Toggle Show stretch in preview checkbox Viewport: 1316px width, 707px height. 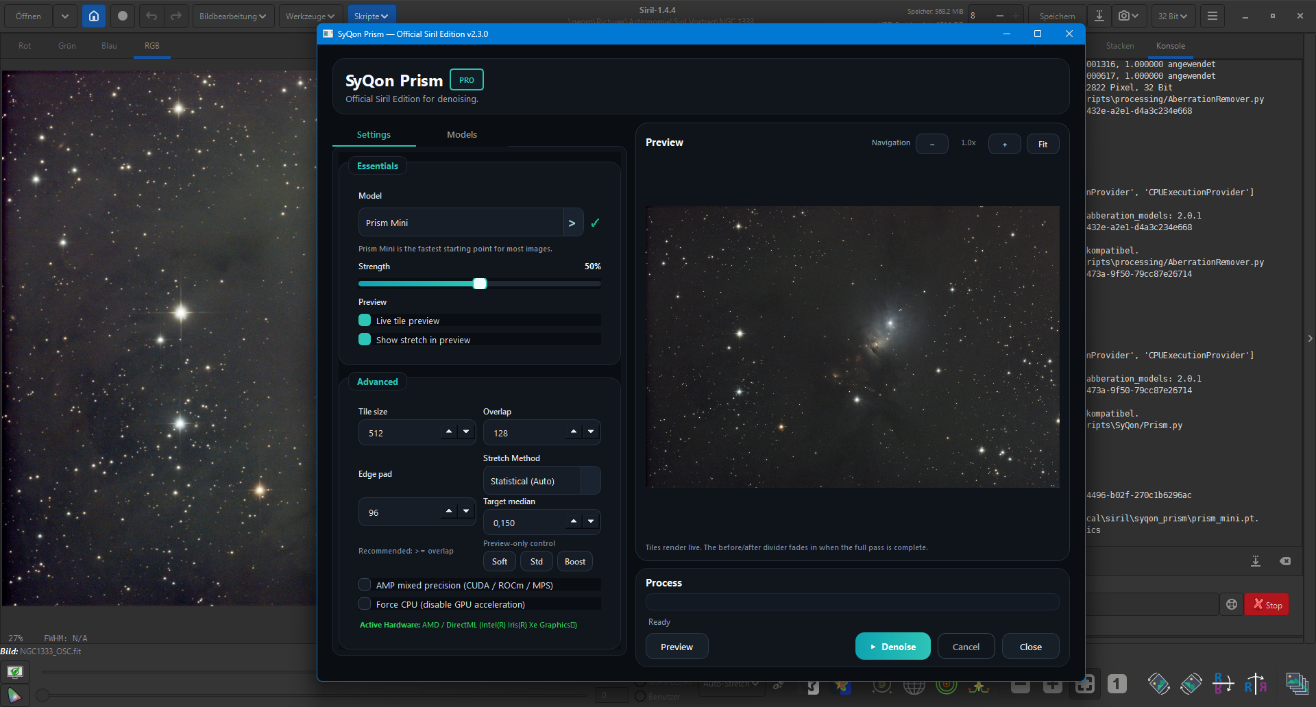click(x=365, y=339)
